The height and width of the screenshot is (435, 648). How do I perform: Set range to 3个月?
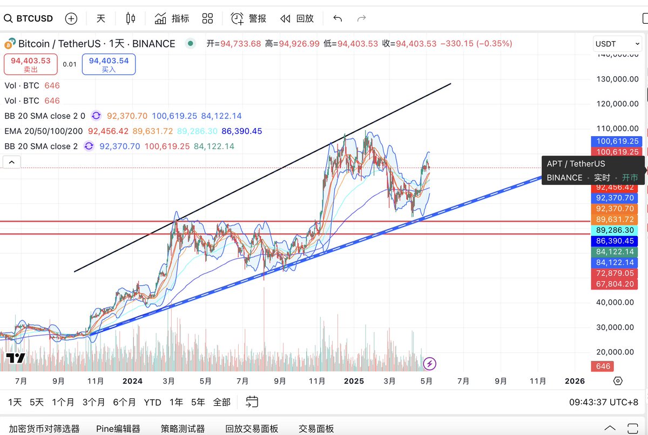coord(93,402)
